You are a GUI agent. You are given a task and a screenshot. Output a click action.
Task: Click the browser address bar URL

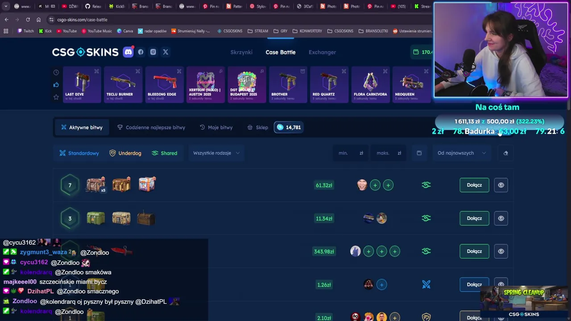point(83,20)
